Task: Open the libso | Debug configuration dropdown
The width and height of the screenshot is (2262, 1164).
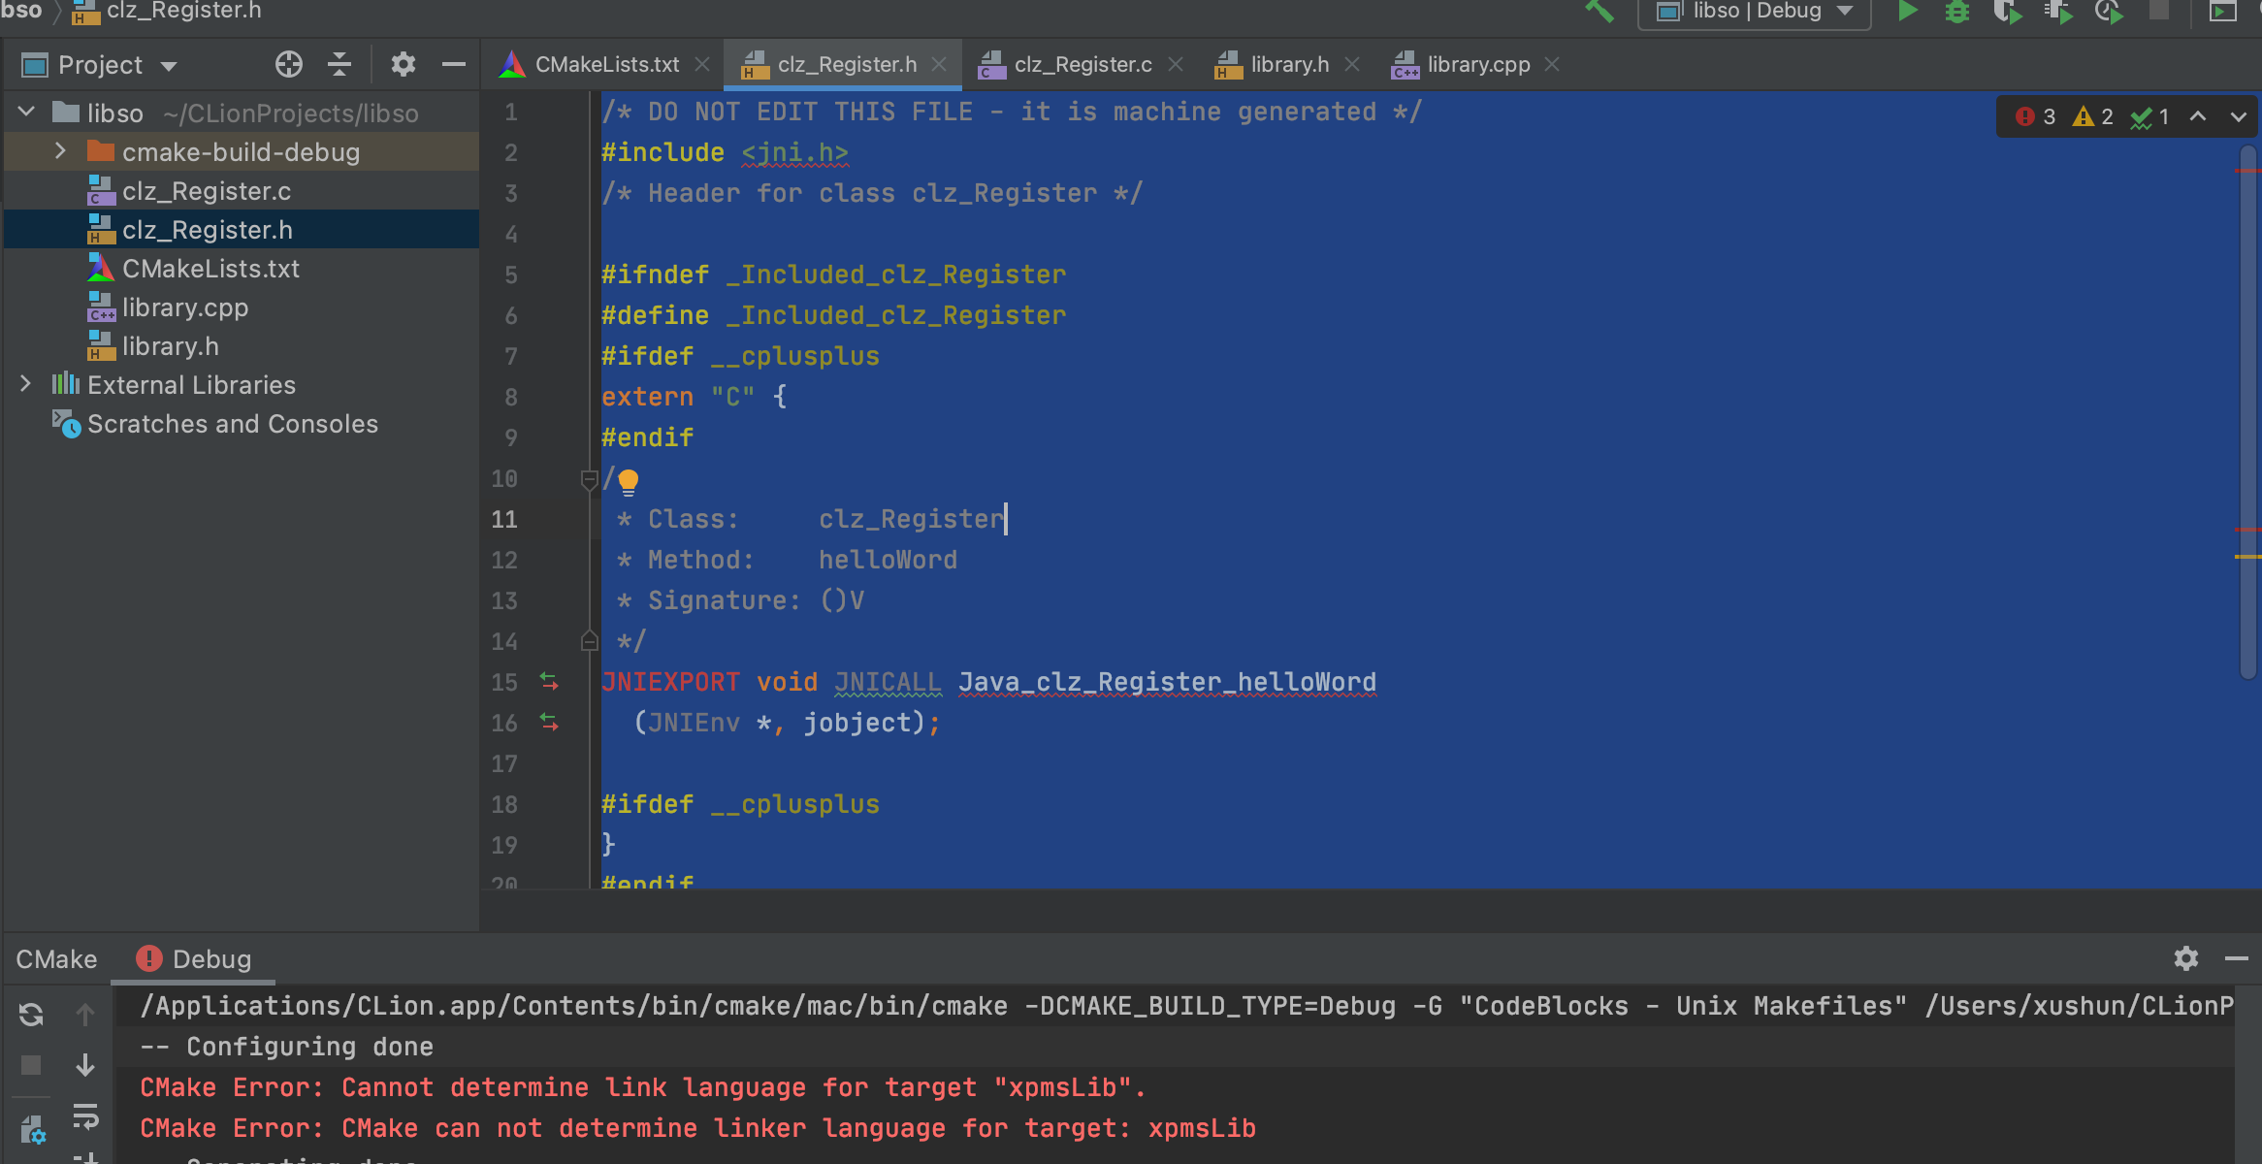Action: pos(1754,12)
